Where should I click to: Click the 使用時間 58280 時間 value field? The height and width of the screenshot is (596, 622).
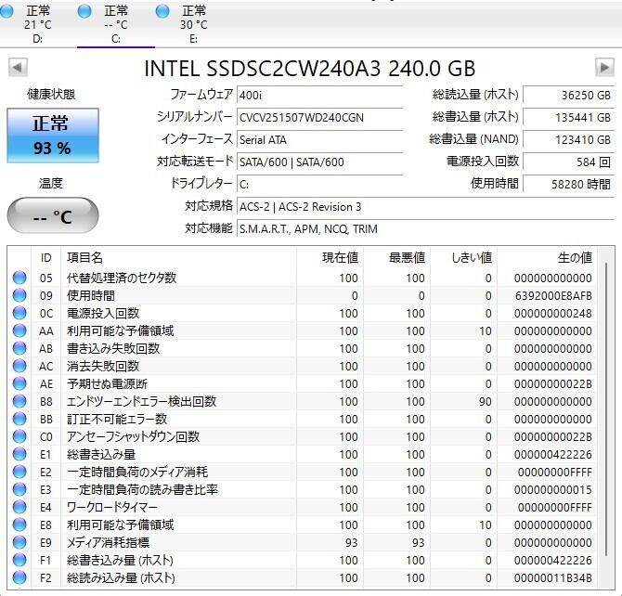[x=568, y=184]
